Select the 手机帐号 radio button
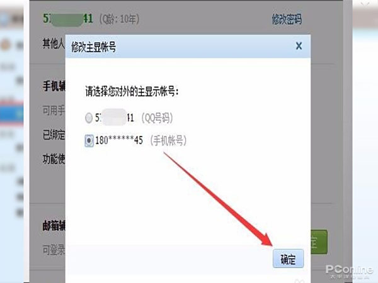This screenshot has width=378, height=283. [x=89, y=140]
